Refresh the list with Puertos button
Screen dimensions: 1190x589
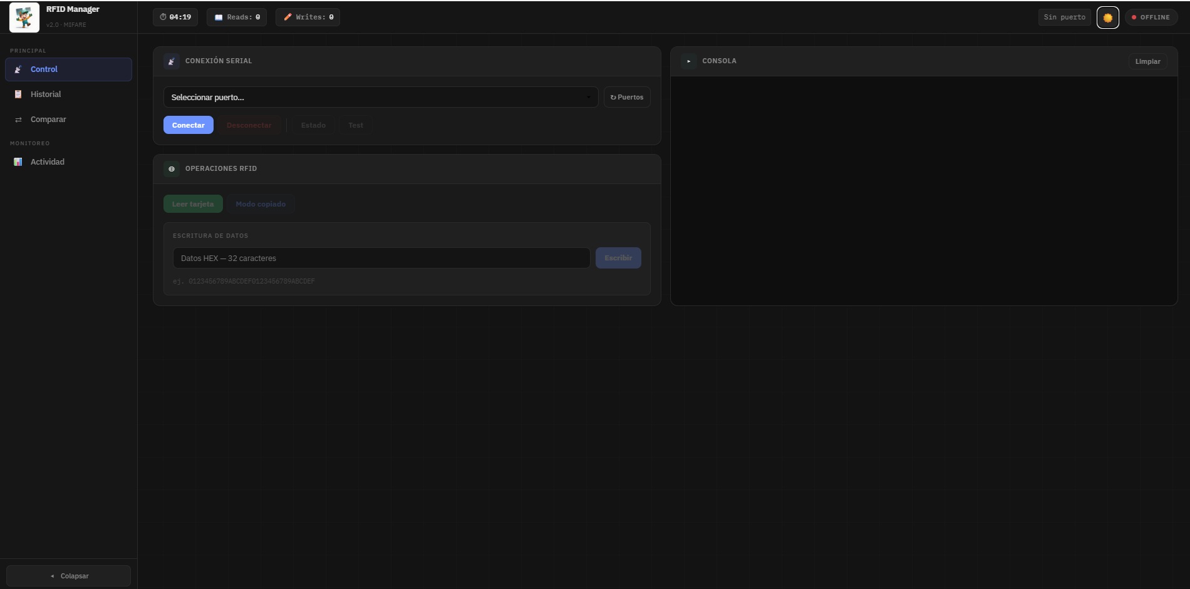[627, 97]
